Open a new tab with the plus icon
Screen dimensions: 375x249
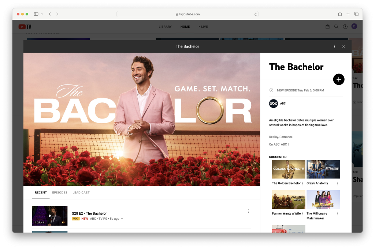[x=348, y=14]
